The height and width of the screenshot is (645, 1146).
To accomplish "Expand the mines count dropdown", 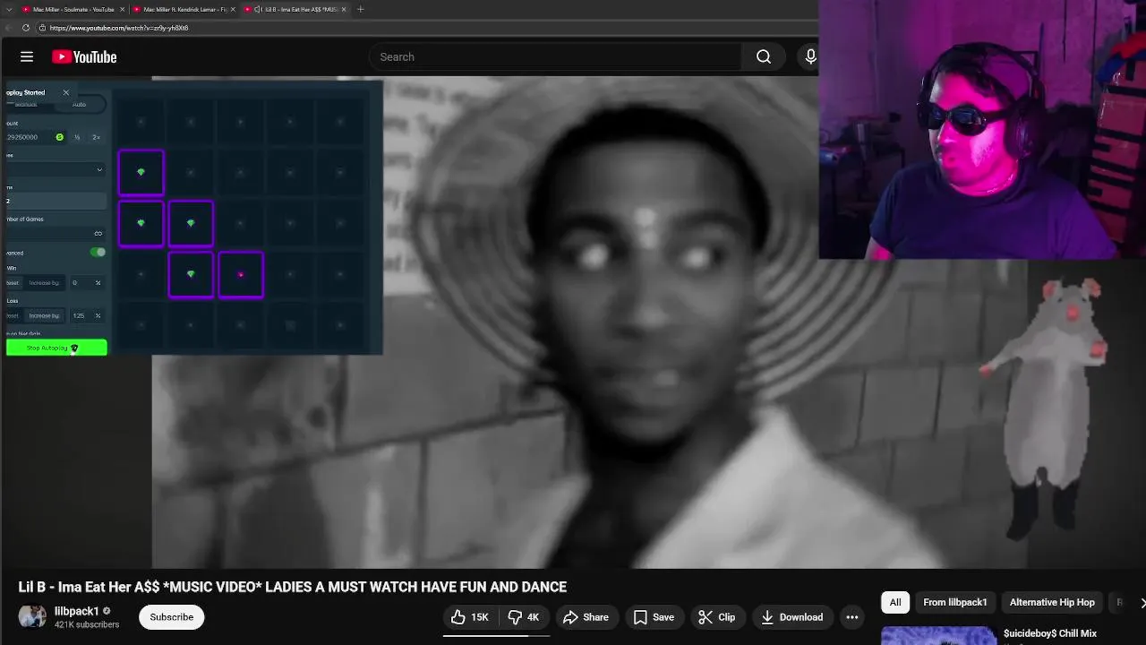I will coord(56,169).
